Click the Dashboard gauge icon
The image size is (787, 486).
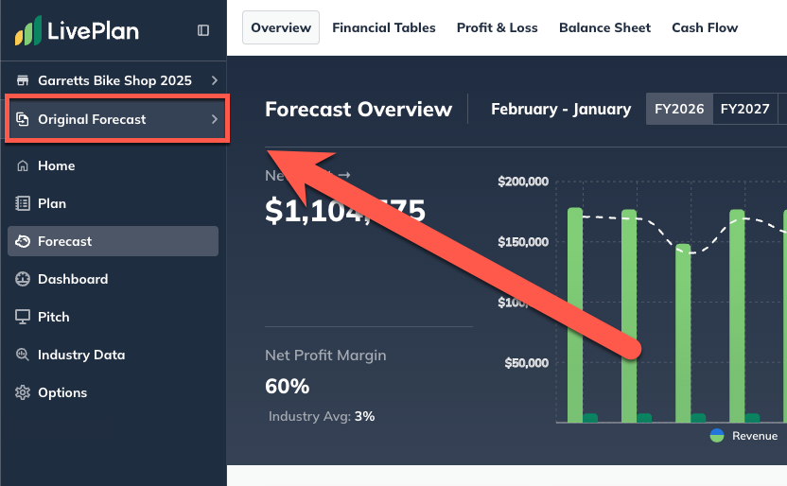pyautogui.click(x=23, y=279)
